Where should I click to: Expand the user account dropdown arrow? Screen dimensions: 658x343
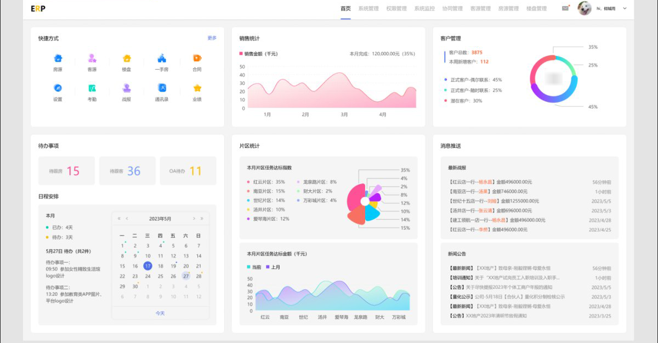(625, 9)
